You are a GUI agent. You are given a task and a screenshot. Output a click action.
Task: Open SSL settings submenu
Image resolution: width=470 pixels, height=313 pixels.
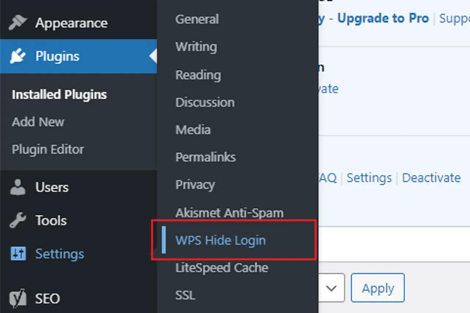[x=185, y=295]
